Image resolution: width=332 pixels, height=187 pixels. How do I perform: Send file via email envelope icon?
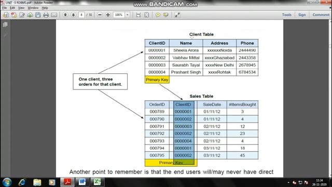pyautogui.click(x=54, y=15)
